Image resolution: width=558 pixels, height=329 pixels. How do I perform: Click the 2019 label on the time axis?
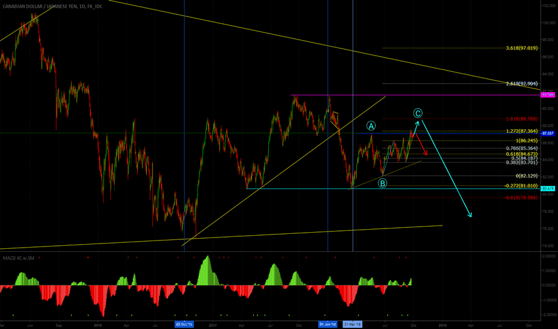coord(442,325)
